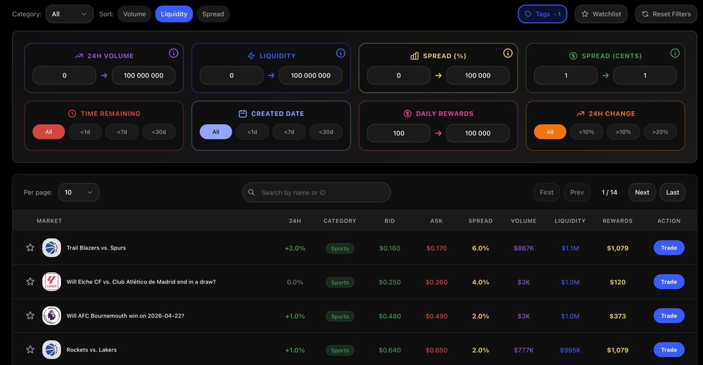This screenshot has height=365, width=703.
Task: Click the VOLUME column header
Action: point(524,221)
